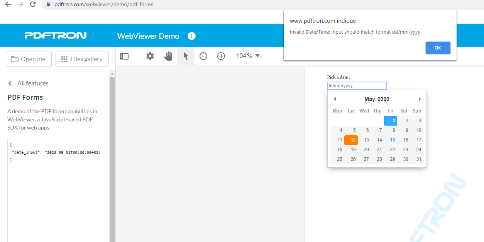This screenshot has height=242, width=484.
Task: Click the browser address bar URL
Action: pos(104,5)
